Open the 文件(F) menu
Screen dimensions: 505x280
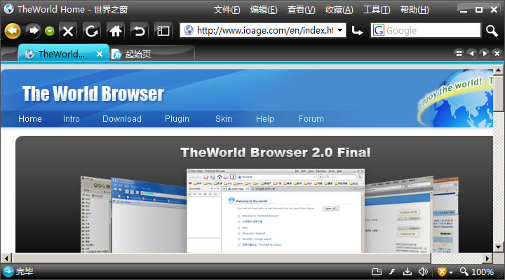[x=227, y=10]
